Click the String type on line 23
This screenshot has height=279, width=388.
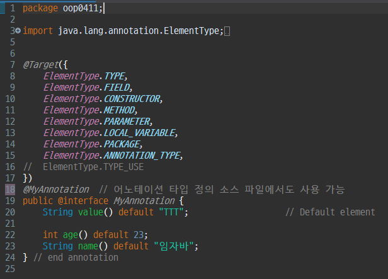coord(58,246)
